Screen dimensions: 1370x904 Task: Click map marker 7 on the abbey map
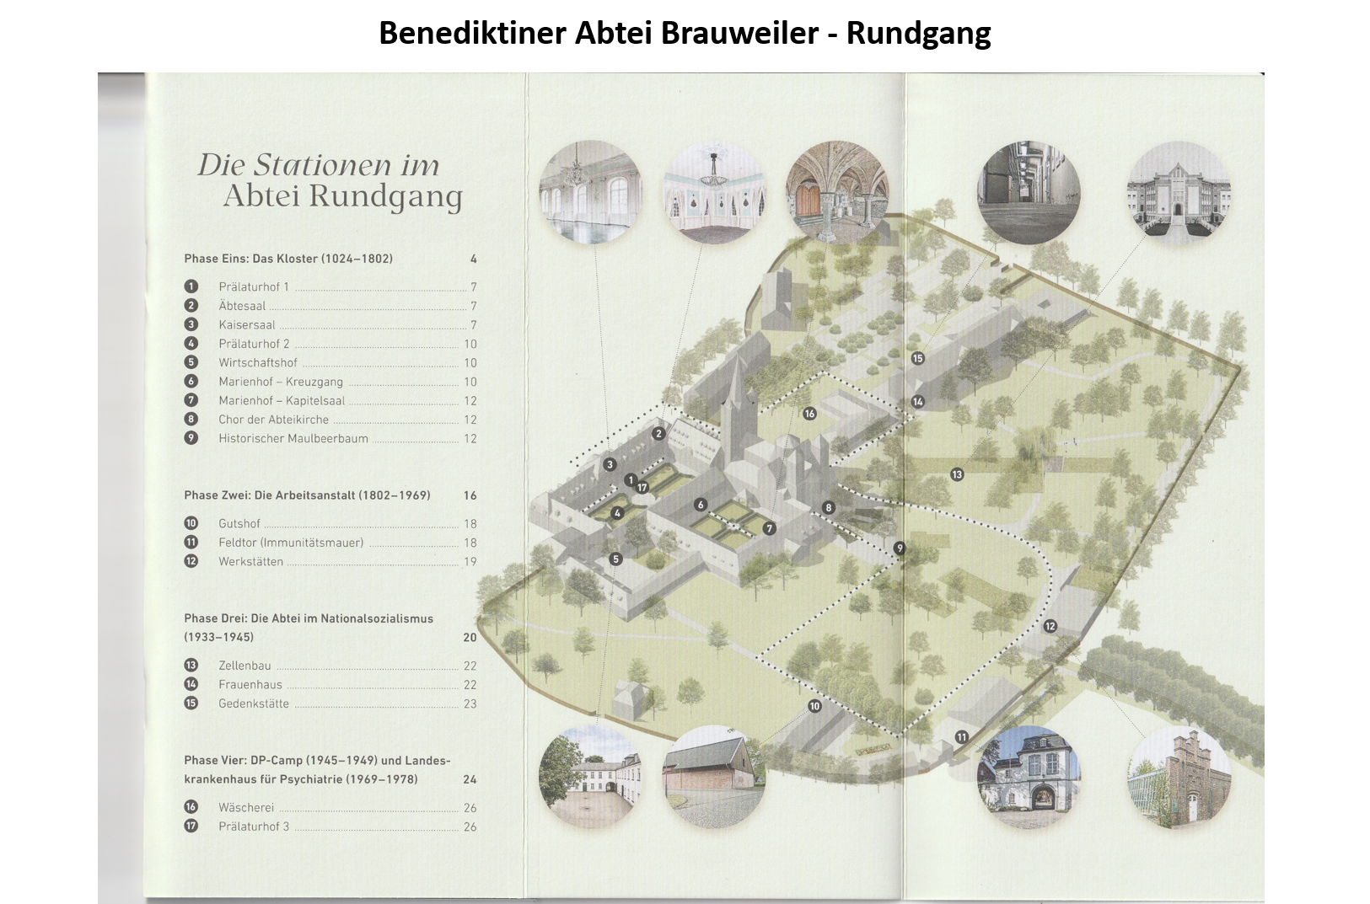[769, 528]
